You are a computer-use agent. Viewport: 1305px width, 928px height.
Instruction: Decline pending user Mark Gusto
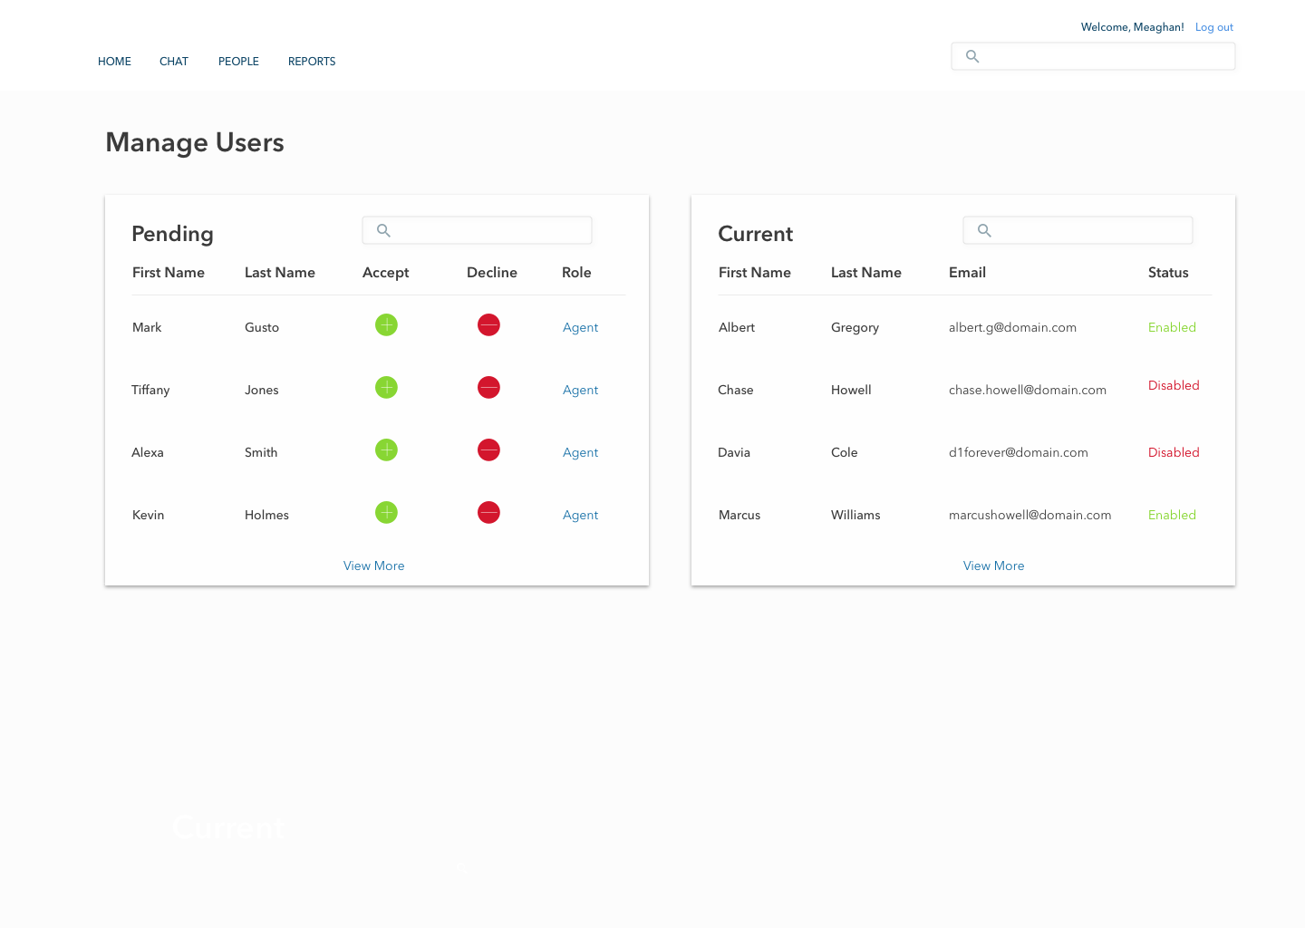[488, 324]
